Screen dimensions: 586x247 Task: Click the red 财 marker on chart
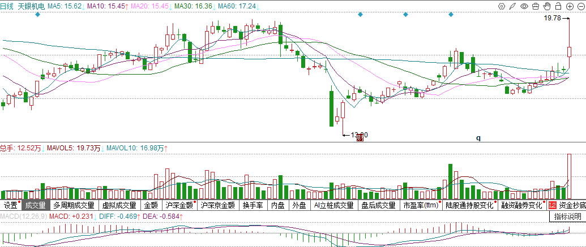(359, 138)
